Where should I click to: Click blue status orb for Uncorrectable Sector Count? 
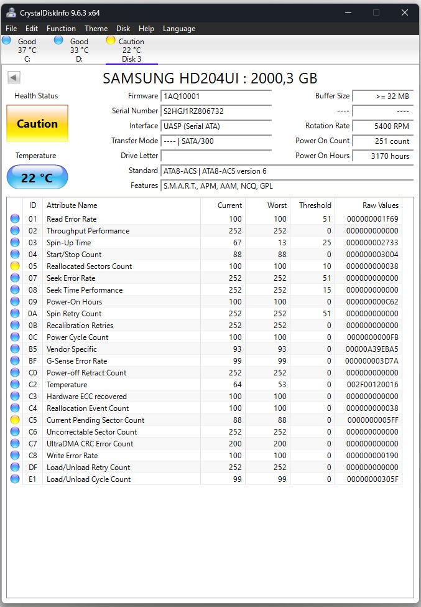point(15,431)
